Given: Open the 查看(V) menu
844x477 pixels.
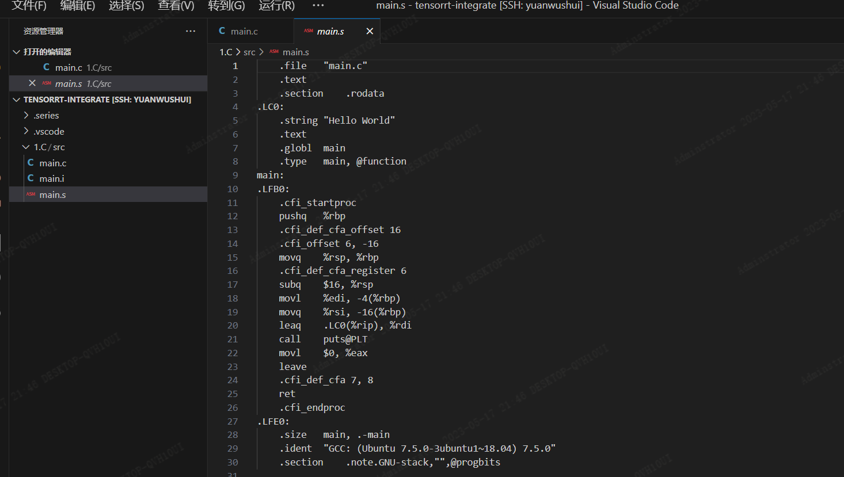Looking at the screenshot, I should click(176, 6).
